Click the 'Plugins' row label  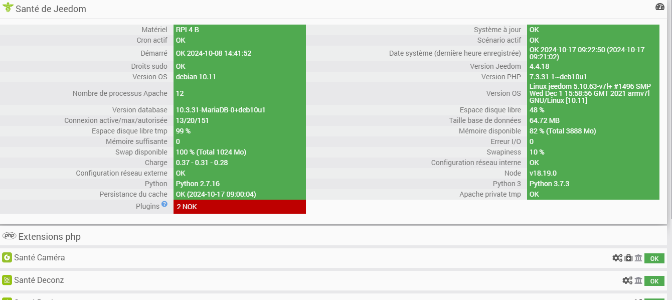(x=147, y=206)
